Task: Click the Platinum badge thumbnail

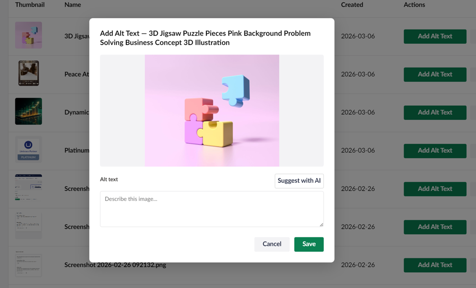Action: (x=29, y=150)
